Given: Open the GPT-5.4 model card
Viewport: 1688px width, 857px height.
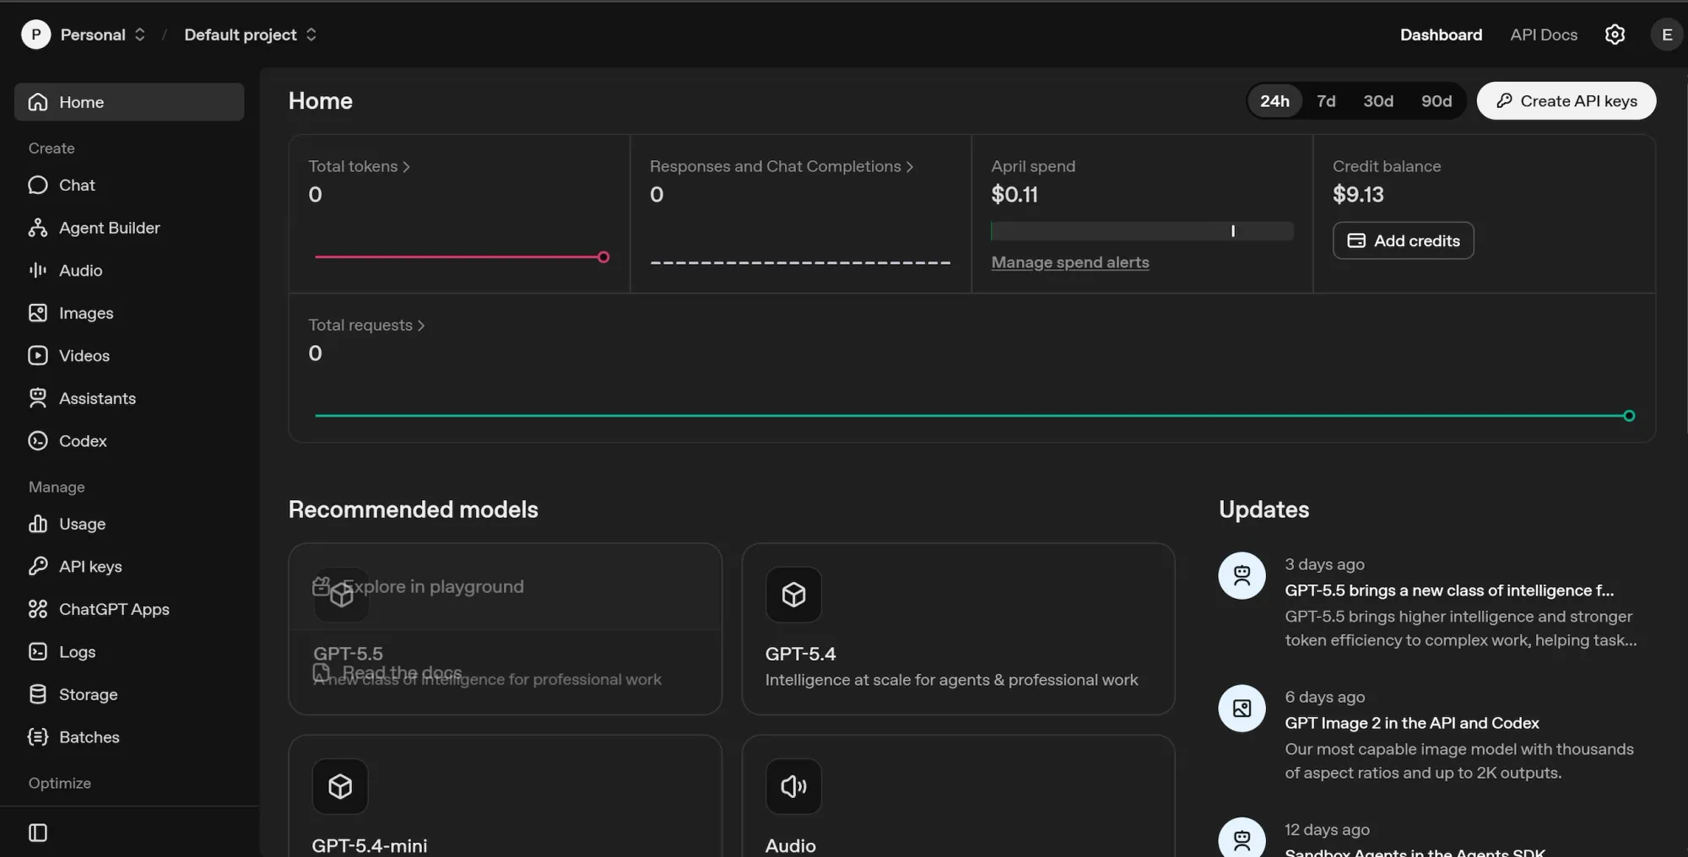Looking at the screenshot, I should 958,629.
